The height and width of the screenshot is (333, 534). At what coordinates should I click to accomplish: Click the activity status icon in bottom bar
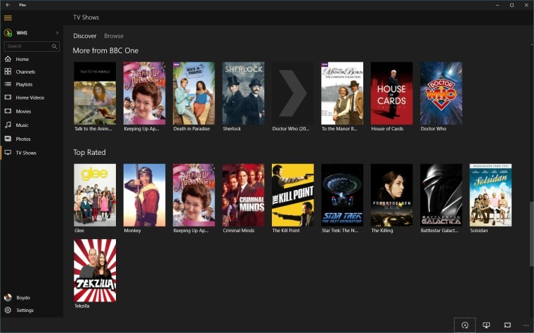[x=464, y=325]
